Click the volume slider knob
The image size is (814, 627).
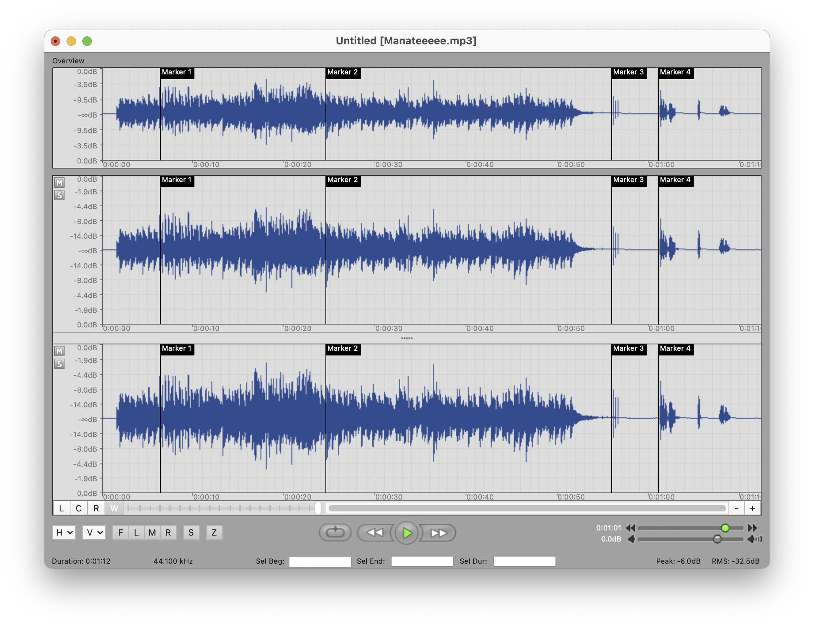pos(717,539)
